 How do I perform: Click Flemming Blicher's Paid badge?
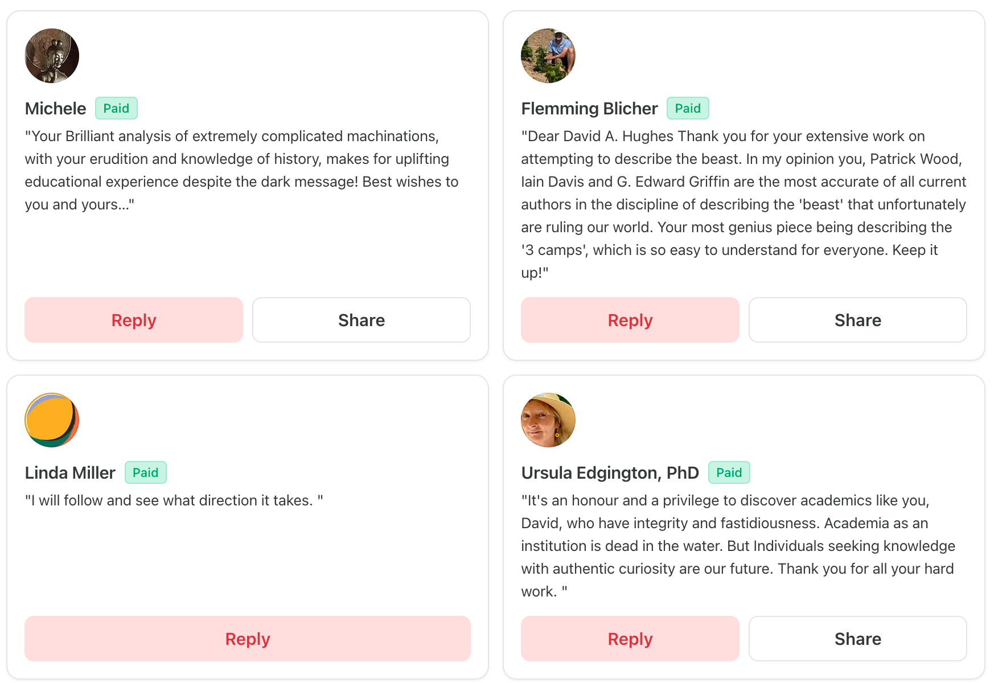(x=688, y=108)
